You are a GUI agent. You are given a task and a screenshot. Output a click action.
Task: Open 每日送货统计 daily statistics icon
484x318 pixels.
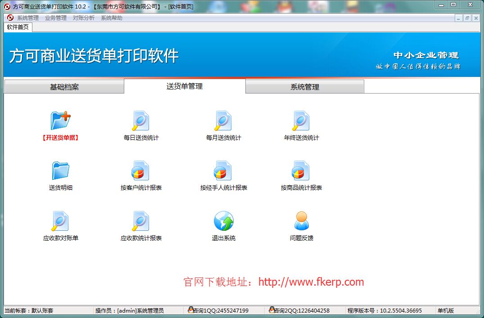coord(141,121)
